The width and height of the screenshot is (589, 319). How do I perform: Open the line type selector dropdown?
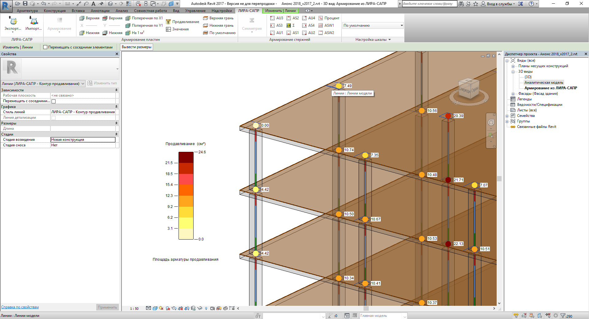pyautogui.click(x=83, y=84)
